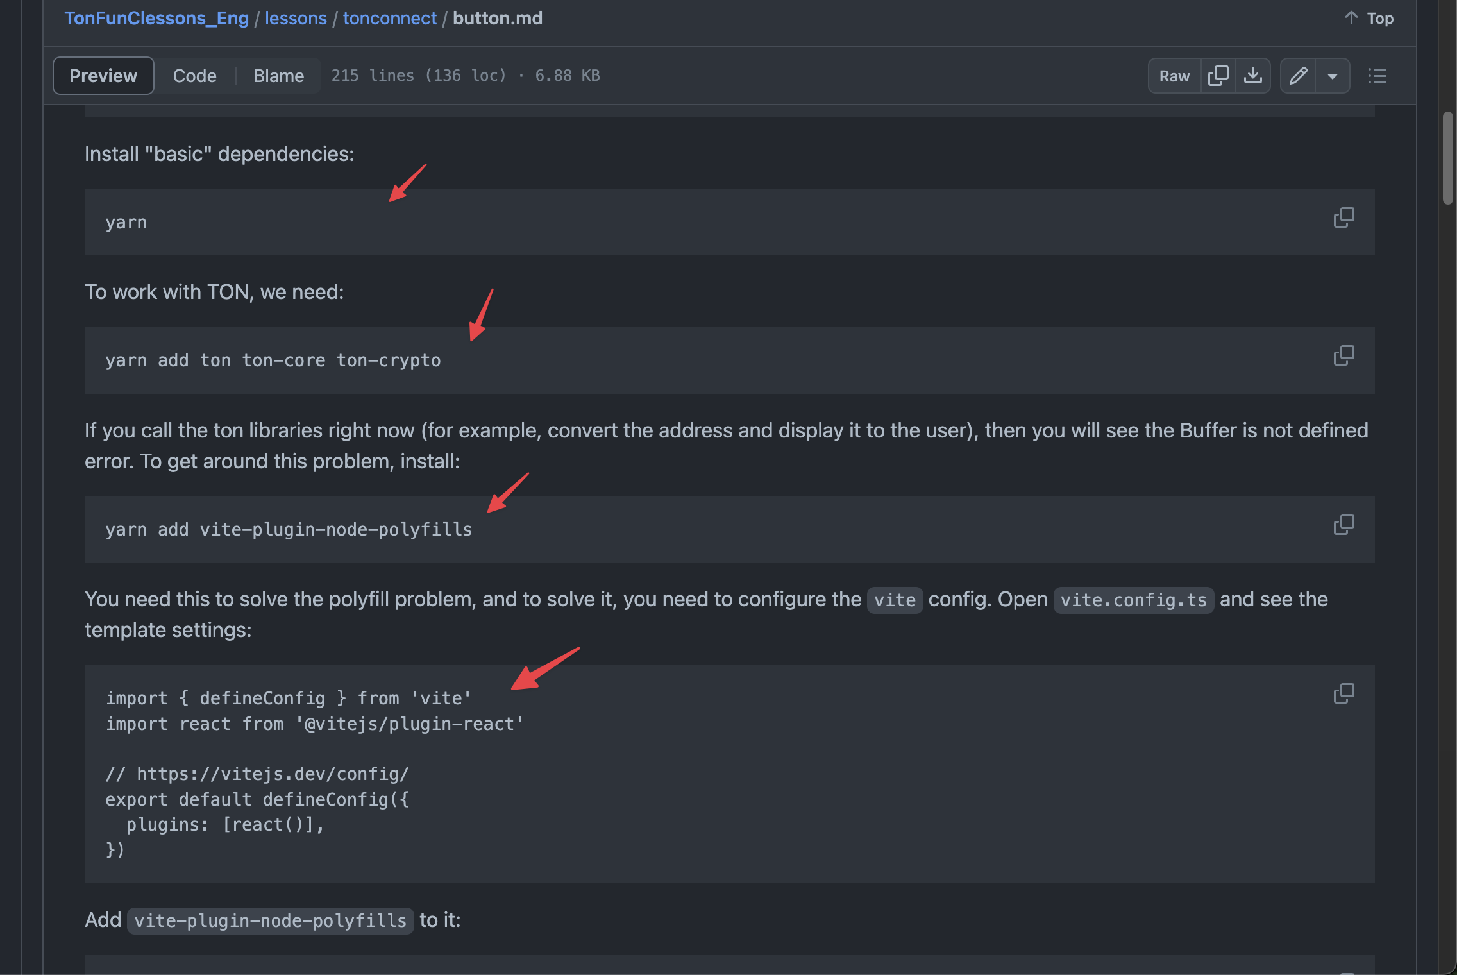The image size is (1457, 975).
Task: Select the Preview tab
Action: coord(103,75)
